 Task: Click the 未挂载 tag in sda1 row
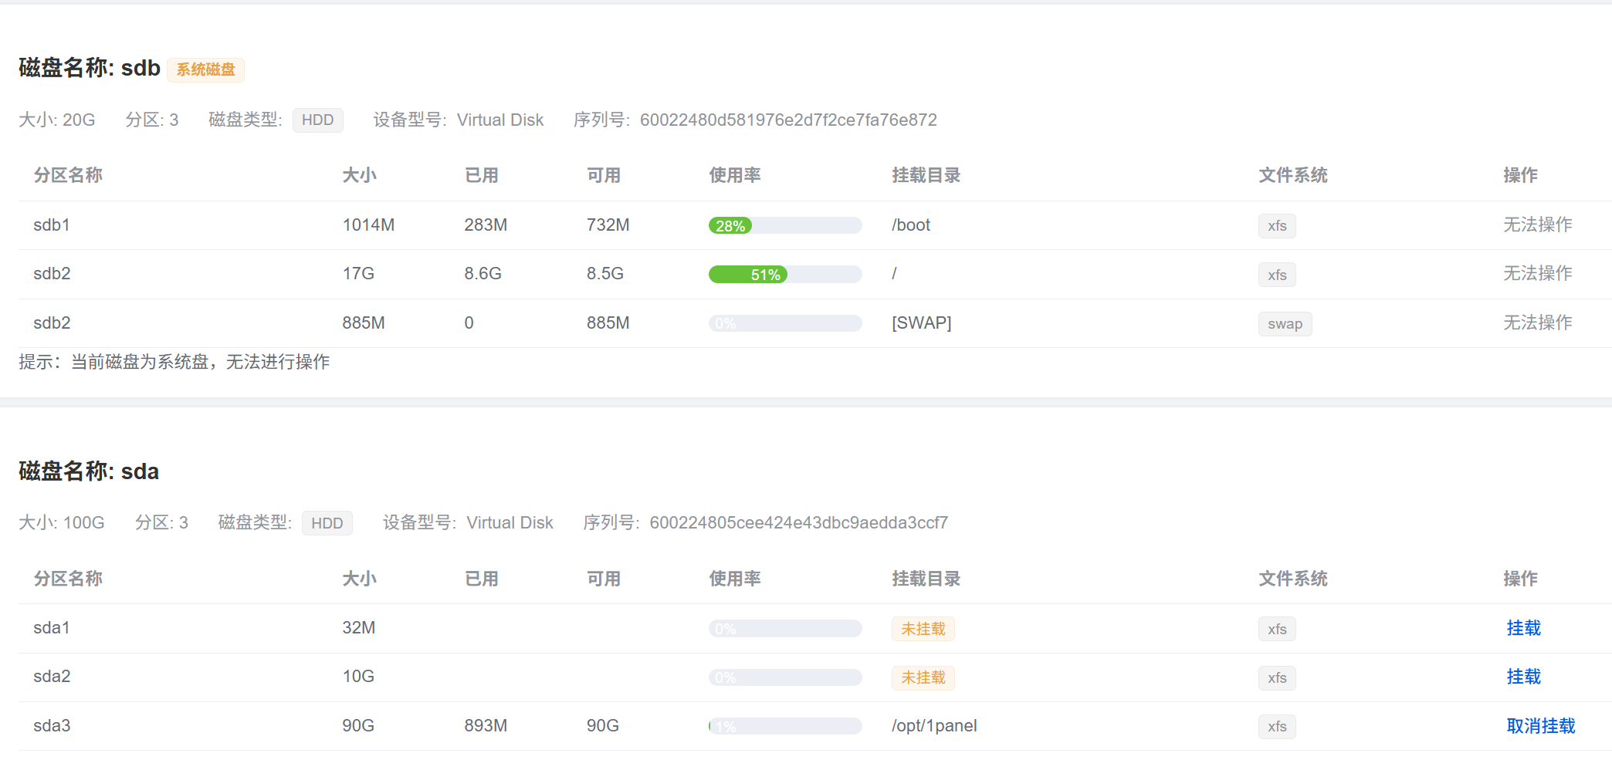tap(923, 629)
